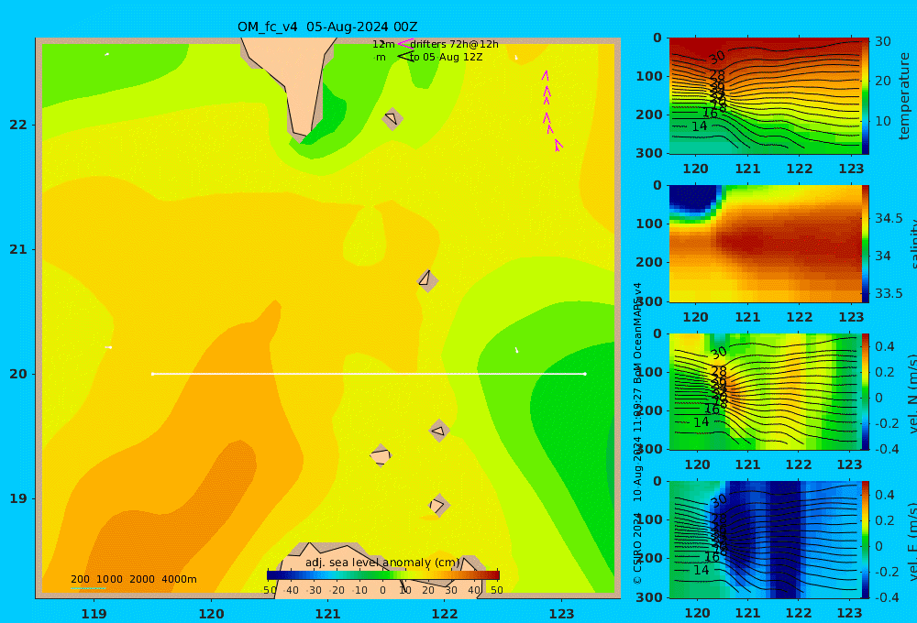Click the 'drifters 72h@12h' legend text
Image resolution: width=917 pixels, height=623 pixels.
tap(455, 44)
